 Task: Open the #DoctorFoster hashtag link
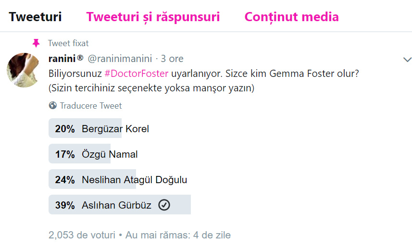click(x=136, y=74)
